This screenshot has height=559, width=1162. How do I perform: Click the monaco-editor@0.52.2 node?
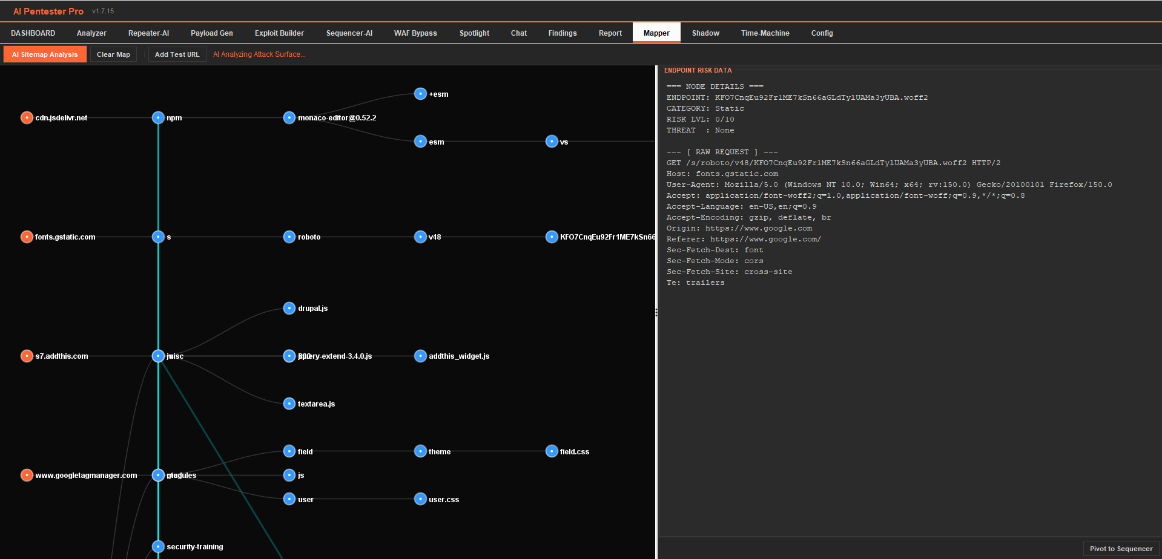[x=289, y=117]
